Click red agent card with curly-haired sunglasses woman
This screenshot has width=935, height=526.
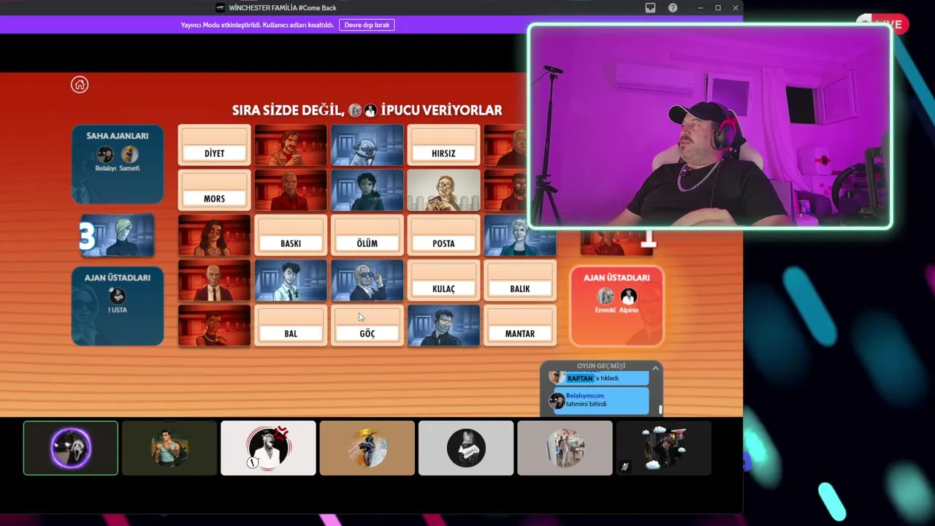[214, 235]
